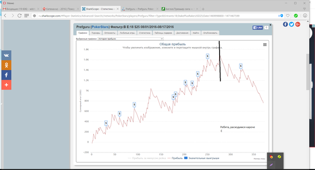Switch to the Турниры tab
The image size is (315, 170).
95,33
